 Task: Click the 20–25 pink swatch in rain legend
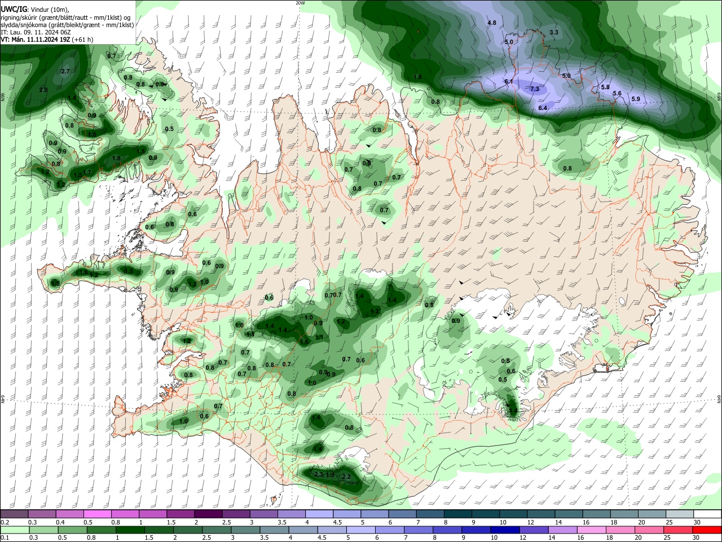tap(650, 530)
